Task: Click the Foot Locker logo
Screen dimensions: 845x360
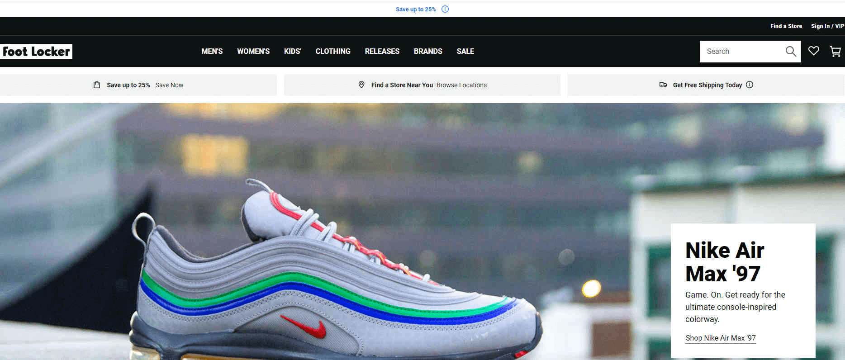Action: tap(36, 52)
